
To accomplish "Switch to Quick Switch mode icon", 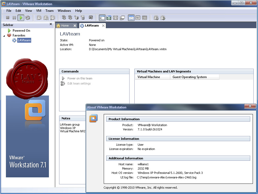I will click(x=109, y=18).
